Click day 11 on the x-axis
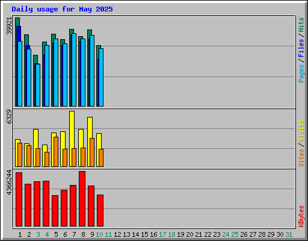The width and height of the screenshot is (308, 241). click(108, 234)
